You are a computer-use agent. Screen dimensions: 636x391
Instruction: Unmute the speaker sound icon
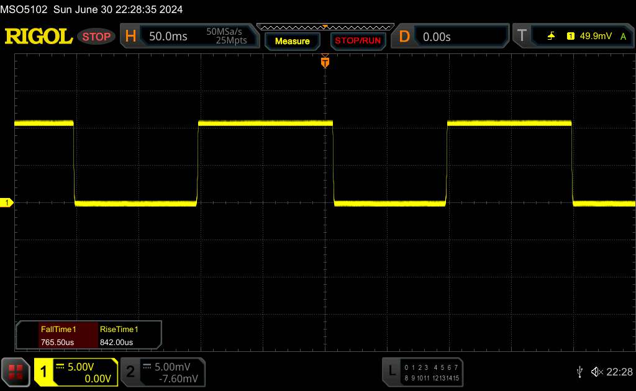click(x=597, y=372)
